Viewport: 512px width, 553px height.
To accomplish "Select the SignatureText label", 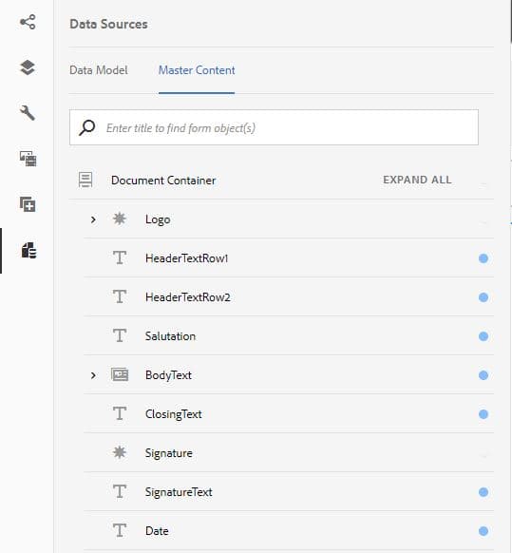I will point(179,492).
